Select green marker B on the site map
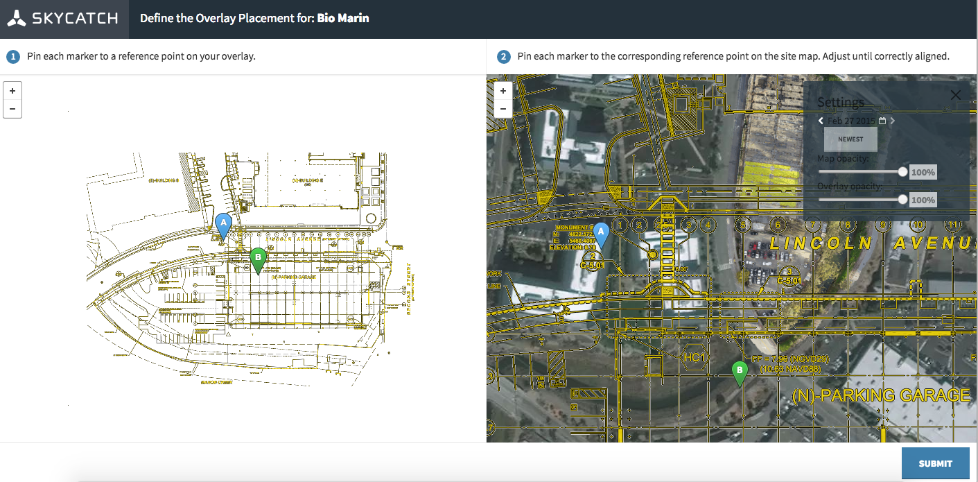The height and width of the screenshot is (482, 978). [x=740, y=373]
